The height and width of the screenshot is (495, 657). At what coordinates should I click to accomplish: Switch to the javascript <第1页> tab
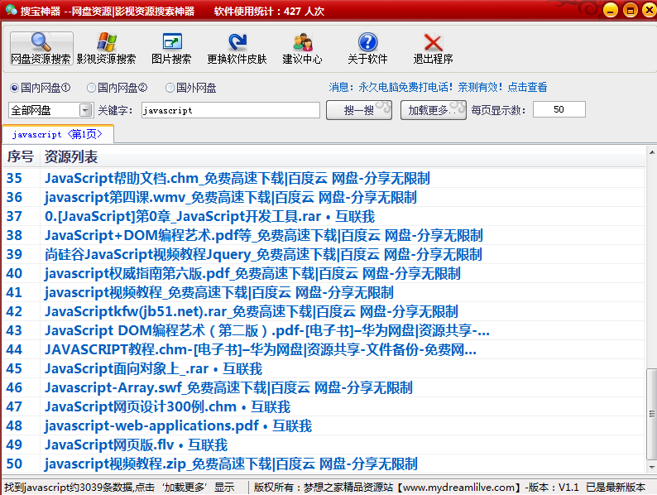[x=58, y=134]
